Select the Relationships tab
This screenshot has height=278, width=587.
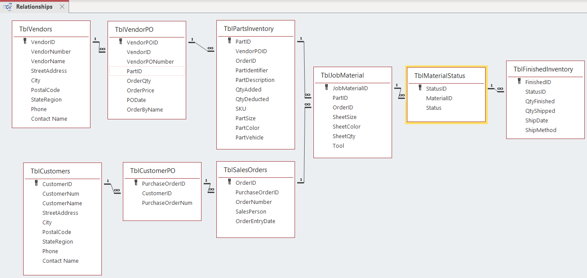pyautogui.click(x=34, y=7)
